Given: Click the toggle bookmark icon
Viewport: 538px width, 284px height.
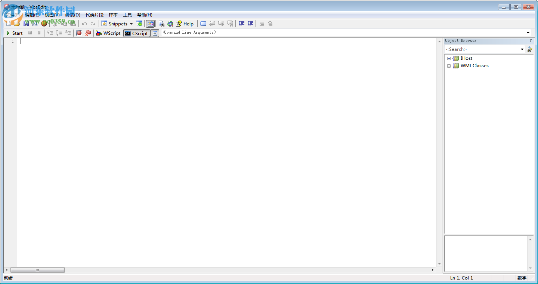Looking at the screenshot, I should point(203,24).
